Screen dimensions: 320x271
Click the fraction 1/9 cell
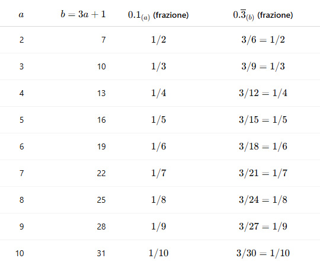pos(159,227)
